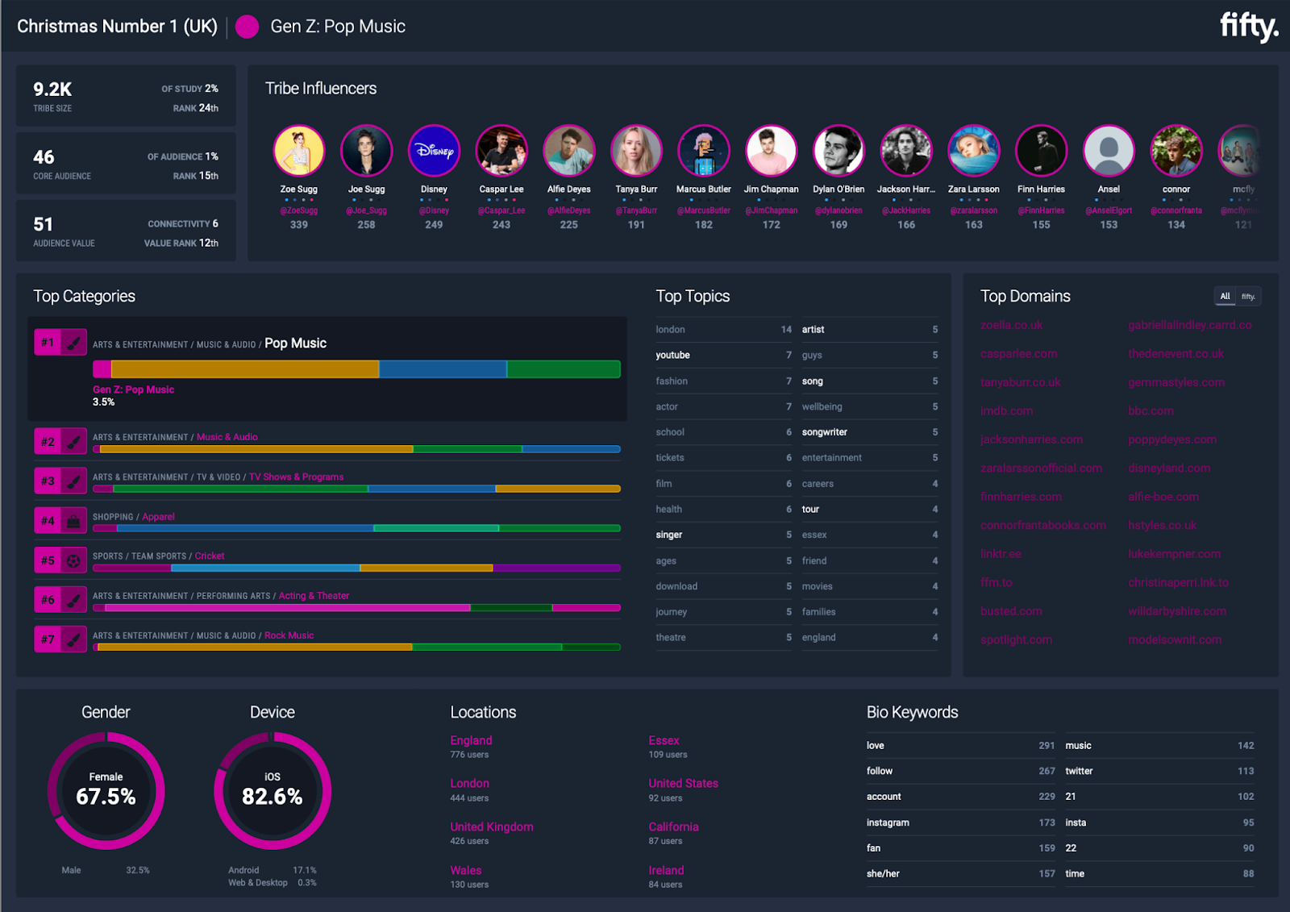1290x912 pixels.
Task: Open the Cricket category link
Action: (210, 556)
